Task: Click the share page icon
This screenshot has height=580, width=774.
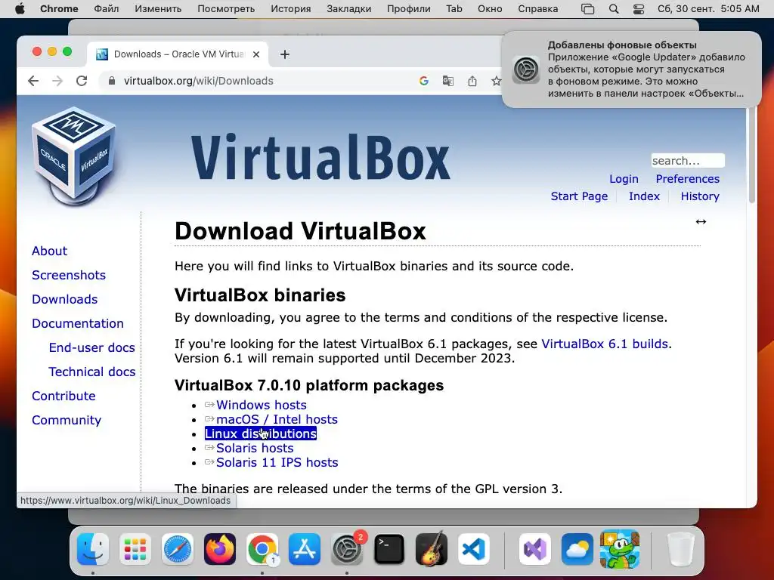Action: pos(472,81)
